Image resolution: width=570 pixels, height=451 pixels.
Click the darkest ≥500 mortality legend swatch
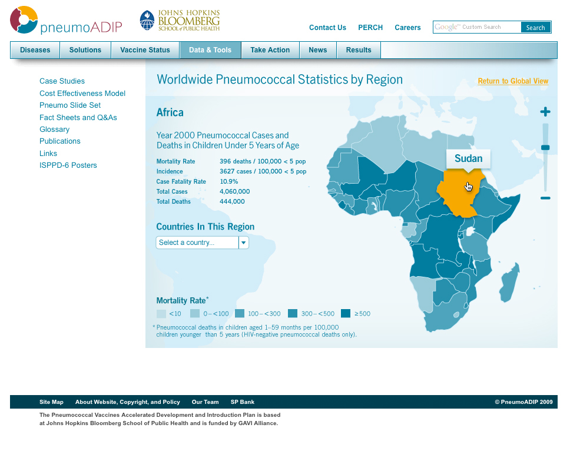click(x=346, y=314)
